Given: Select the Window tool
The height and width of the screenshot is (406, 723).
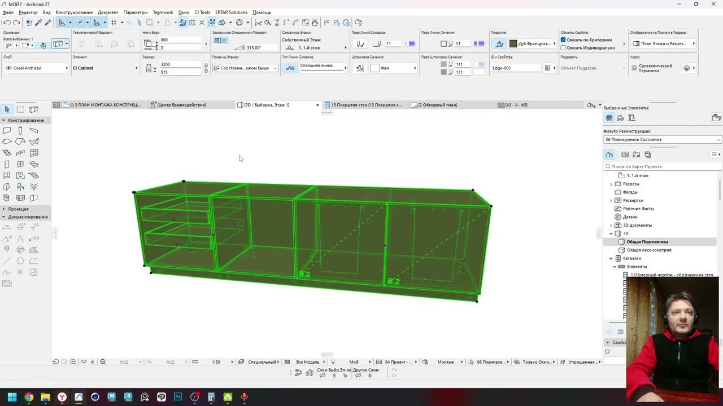Looking at the screenshot, I should (20, 164).
